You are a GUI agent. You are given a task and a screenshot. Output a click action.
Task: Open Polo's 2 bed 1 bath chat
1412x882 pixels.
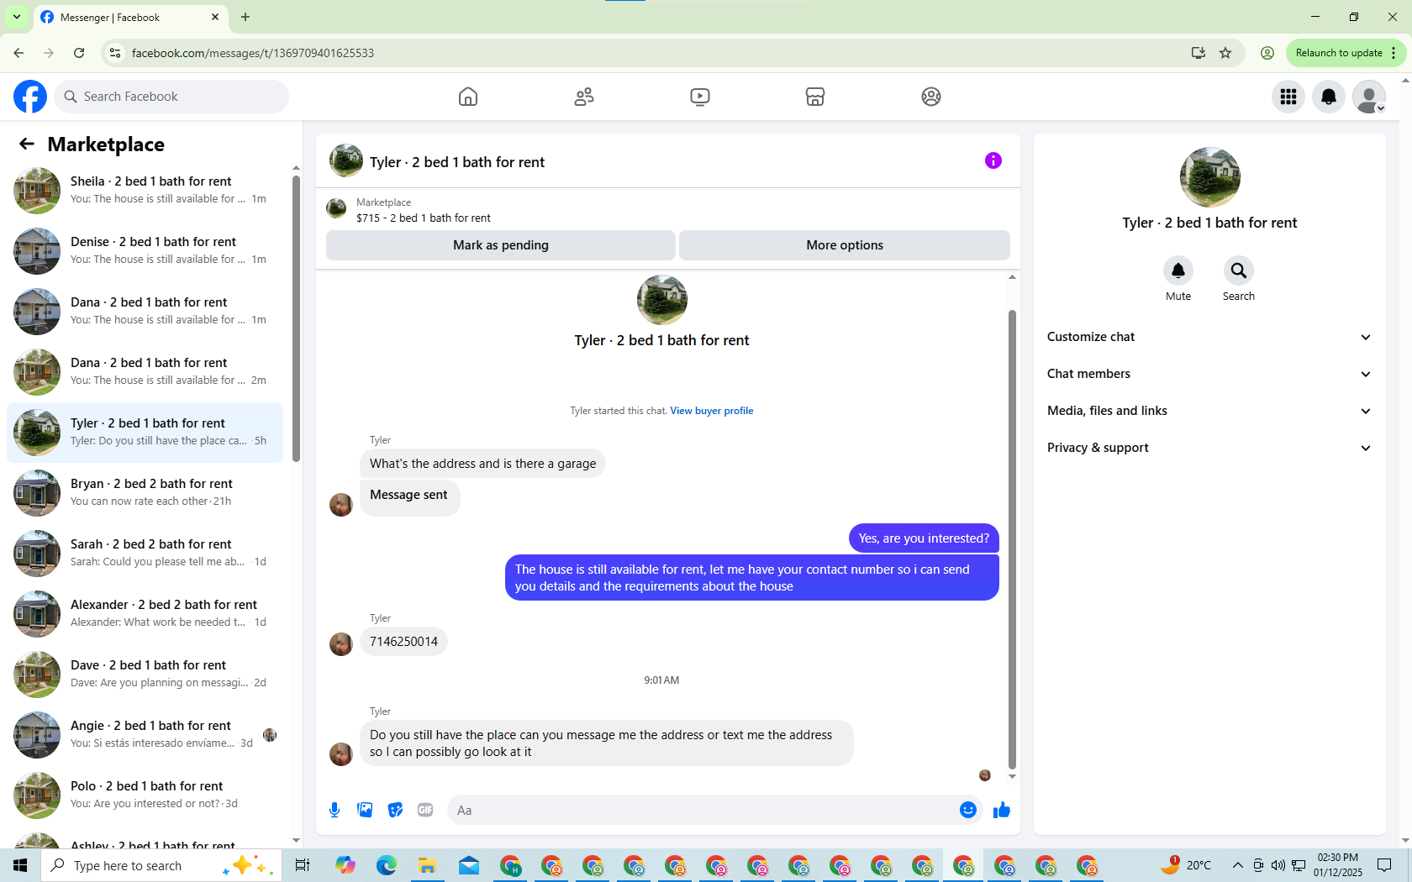[145, 795]
